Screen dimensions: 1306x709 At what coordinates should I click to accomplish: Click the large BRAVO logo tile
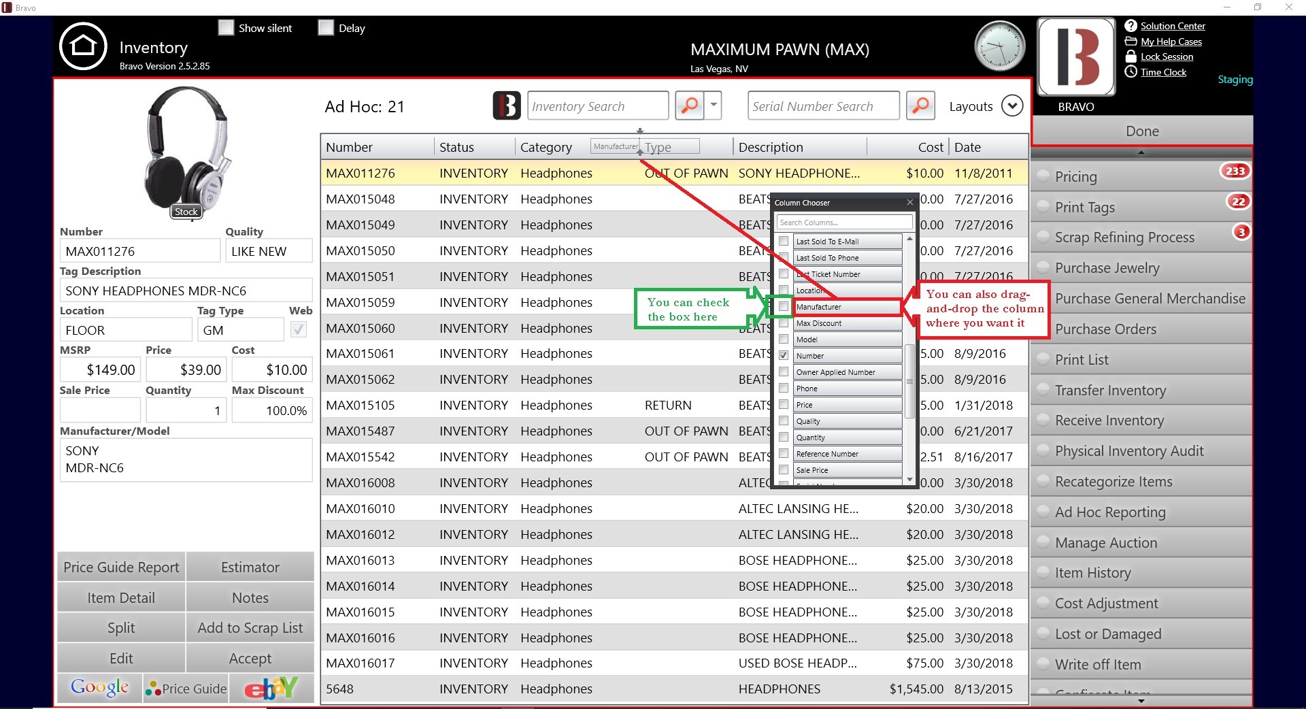point(1076,57)
